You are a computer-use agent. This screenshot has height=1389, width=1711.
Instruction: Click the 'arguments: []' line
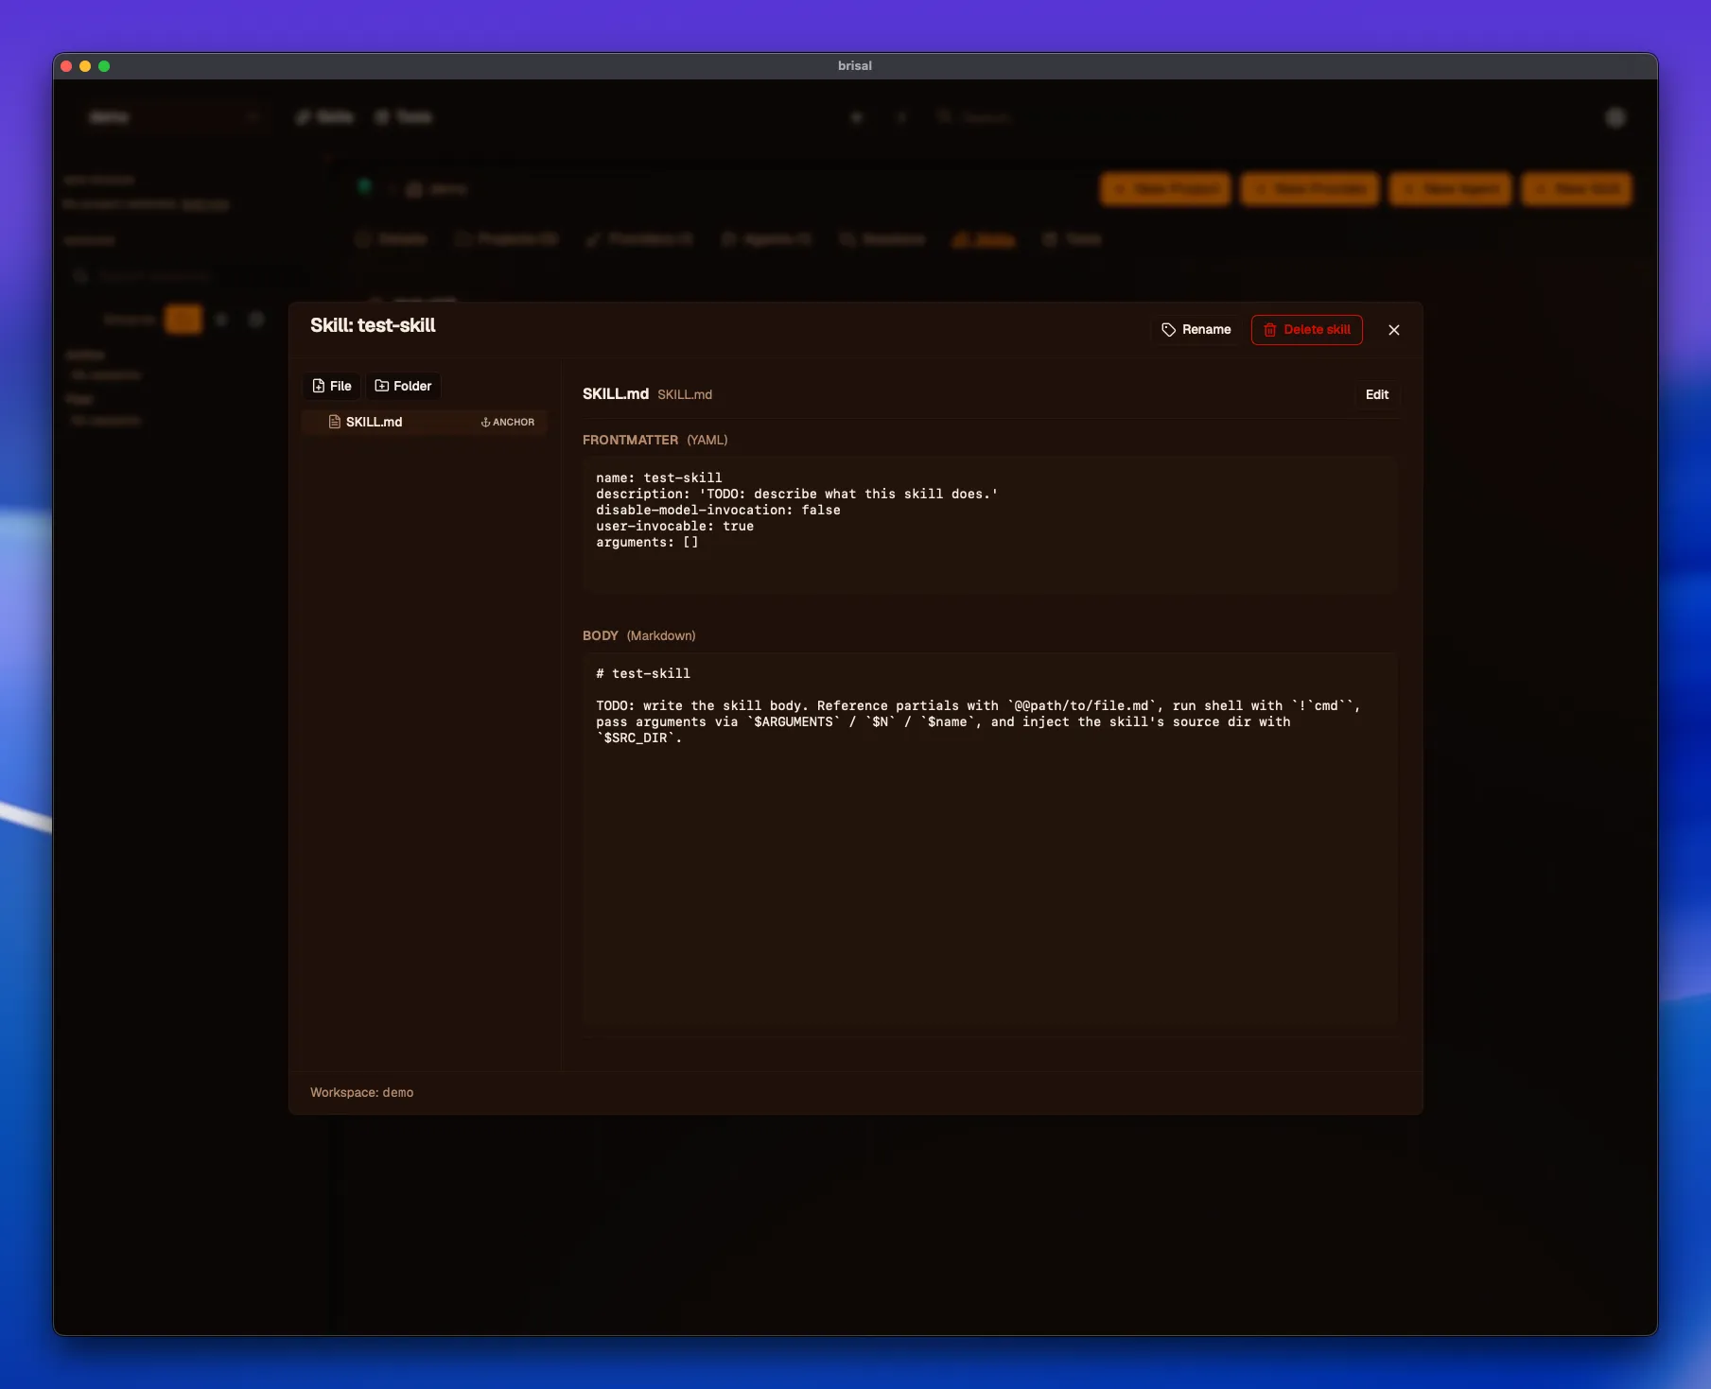coord(647,542)
